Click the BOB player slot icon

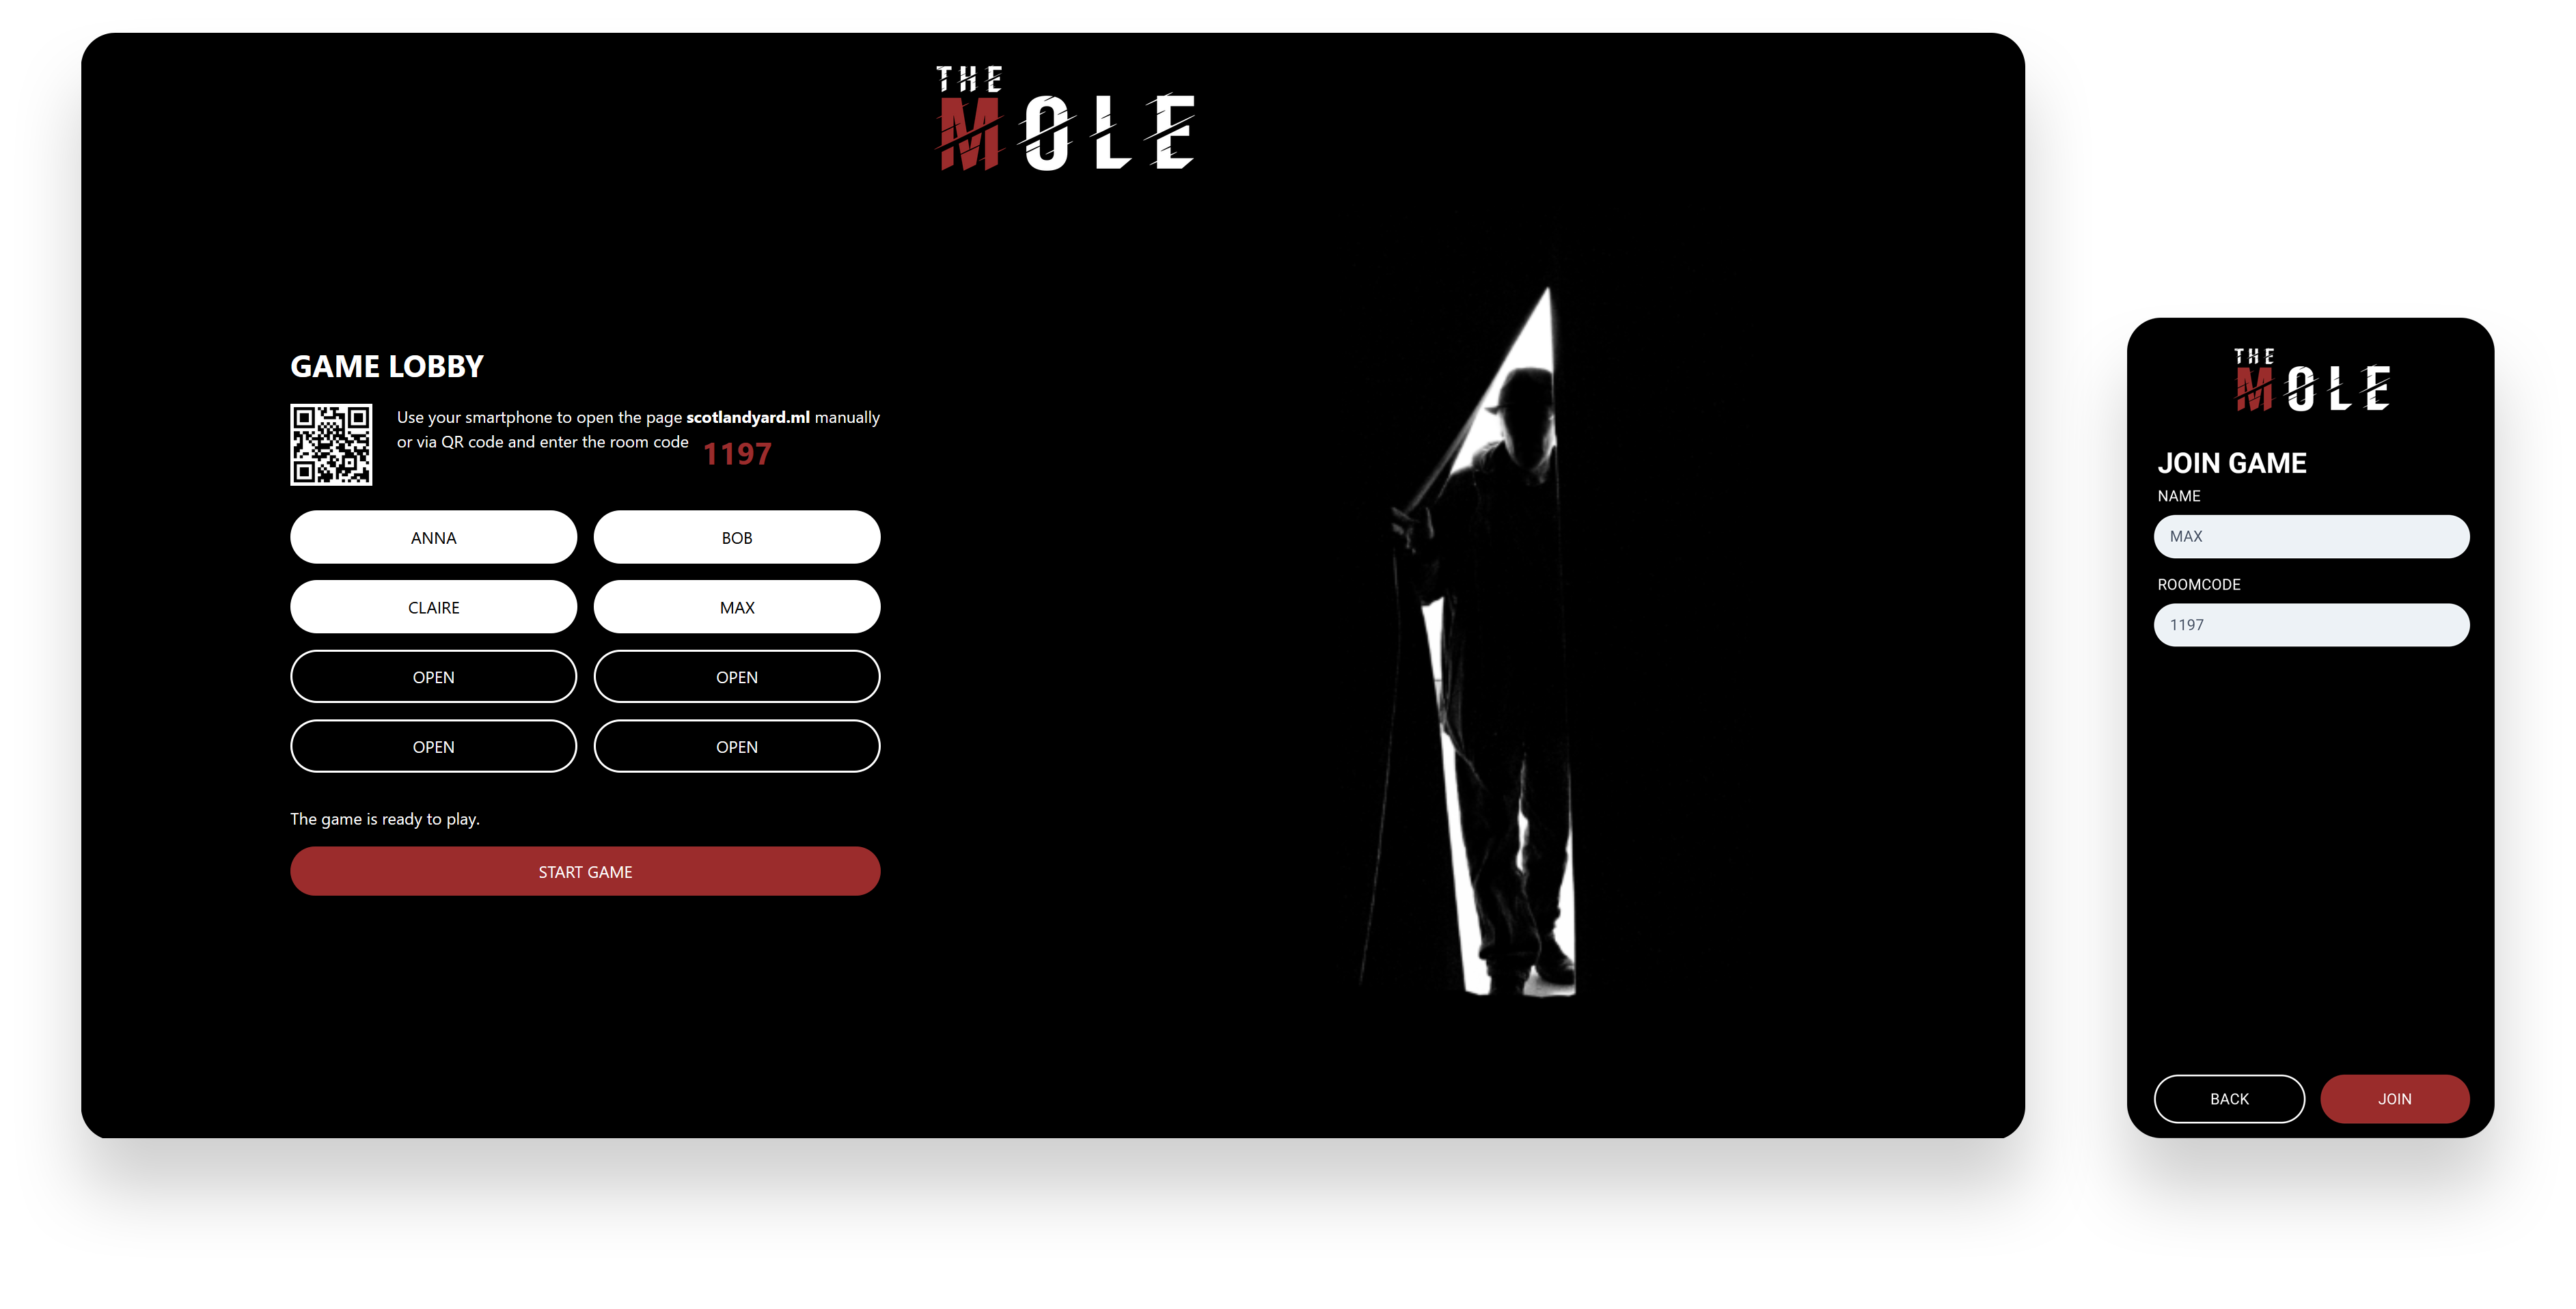(x=736, y=538)
